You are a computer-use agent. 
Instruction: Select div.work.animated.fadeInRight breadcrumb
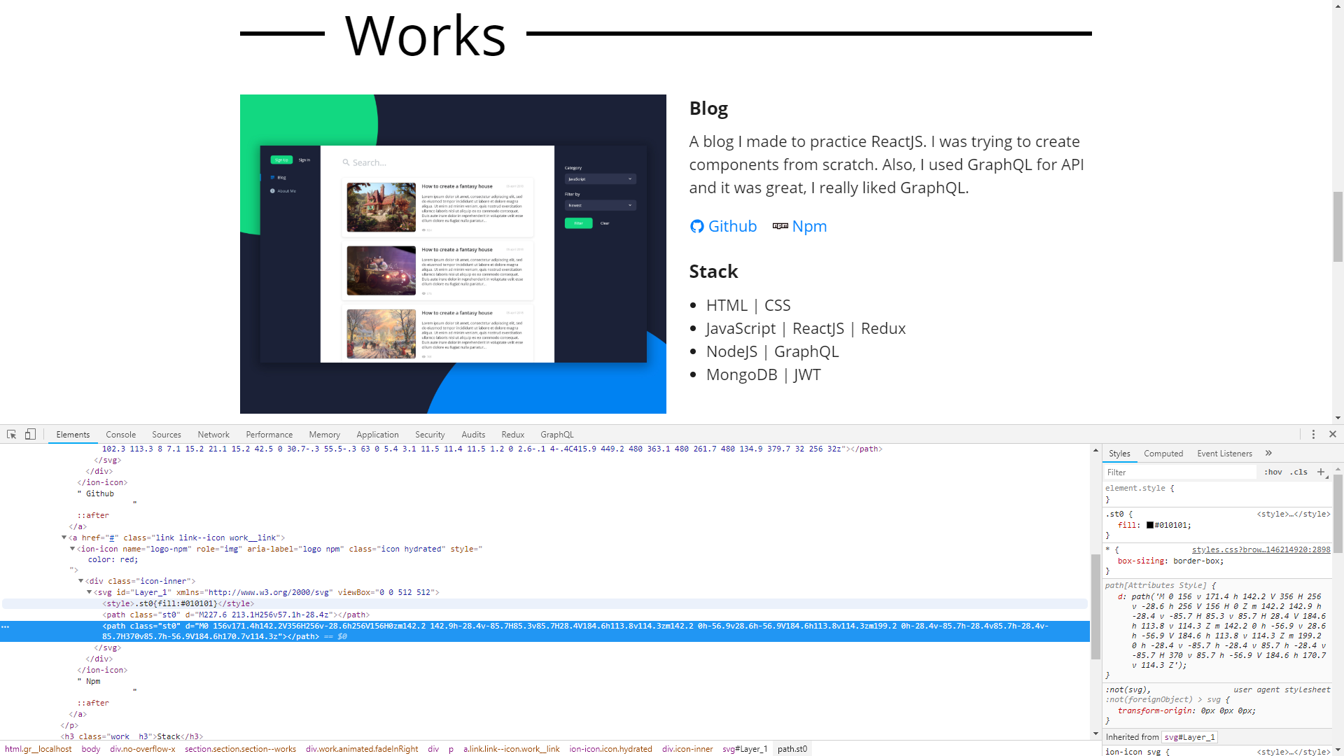(362, 749)
